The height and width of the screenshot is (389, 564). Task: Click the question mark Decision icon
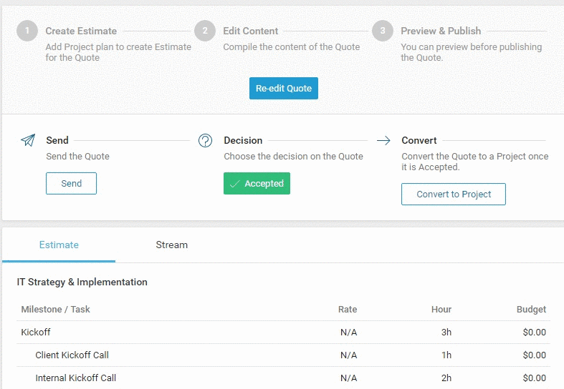205,140
